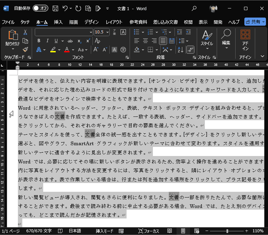Toggle the AutoSave switch
268x235 pixels.
point(41,8)
